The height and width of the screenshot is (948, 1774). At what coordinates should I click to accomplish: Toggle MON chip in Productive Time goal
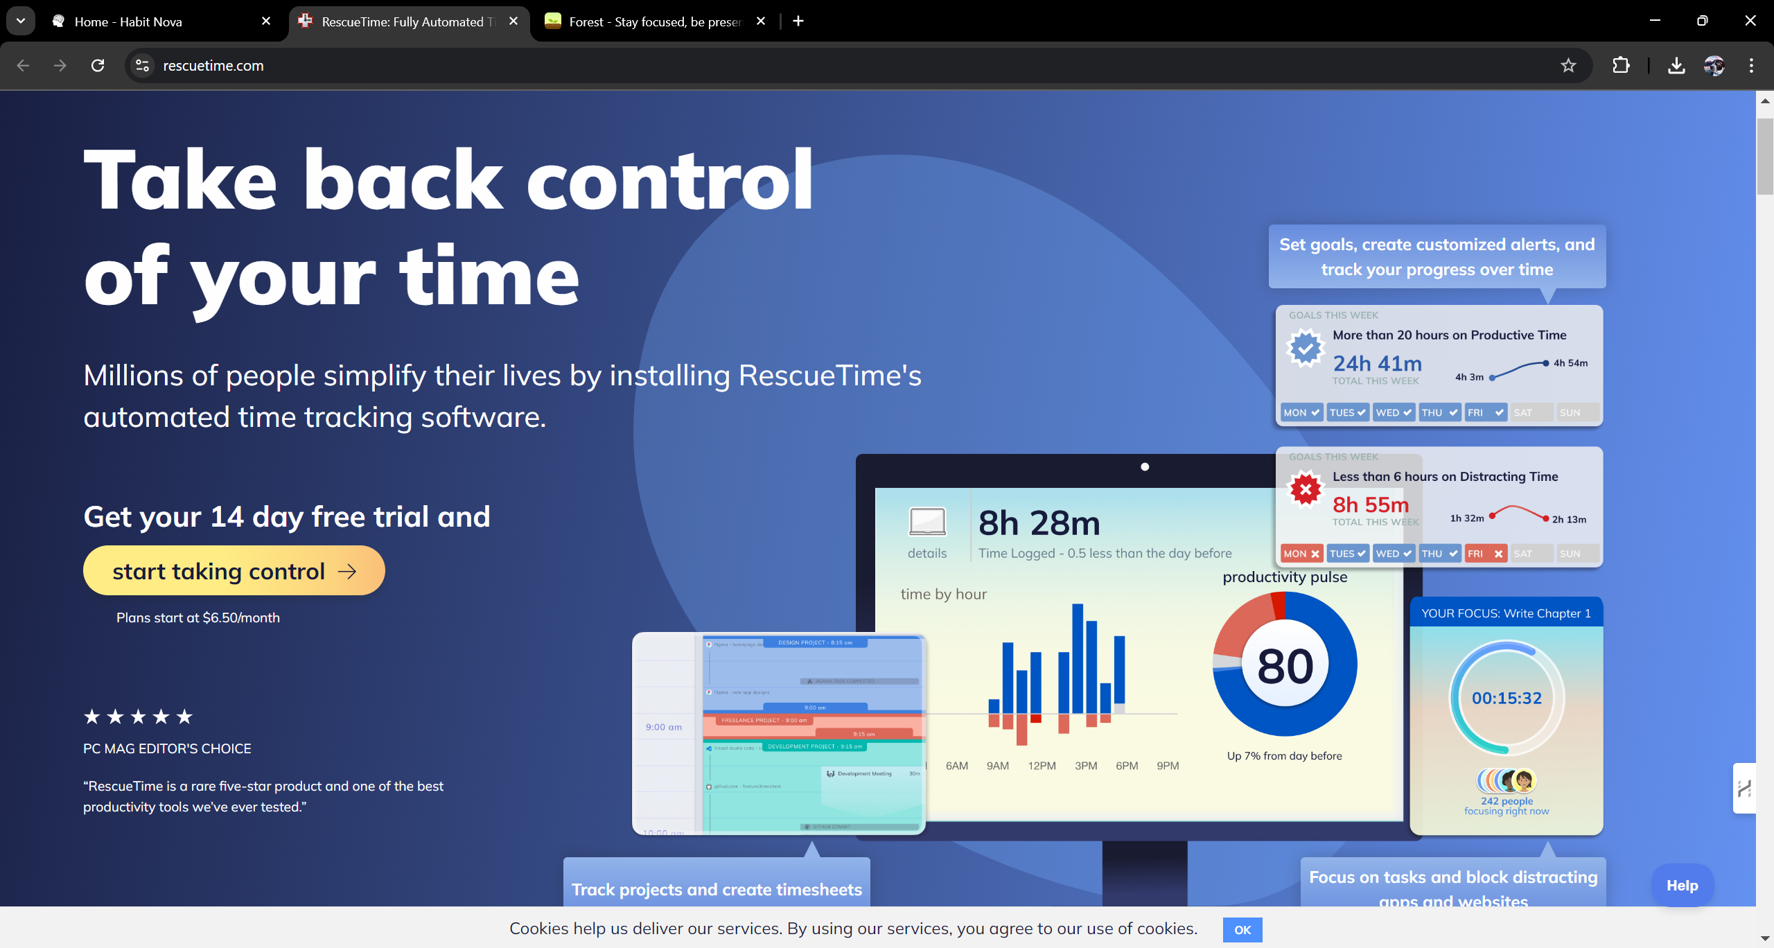coord(1301,412)
